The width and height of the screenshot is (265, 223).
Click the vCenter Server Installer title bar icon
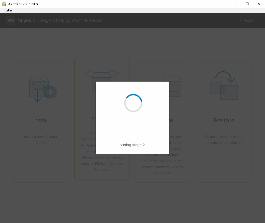[4, 4]
